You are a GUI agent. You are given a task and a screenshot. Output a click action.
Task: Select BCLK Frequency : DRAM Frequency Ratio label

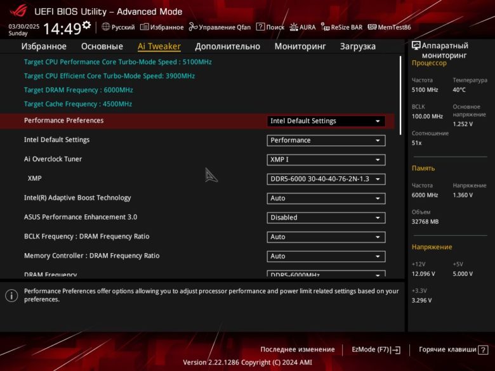[87, 237]
